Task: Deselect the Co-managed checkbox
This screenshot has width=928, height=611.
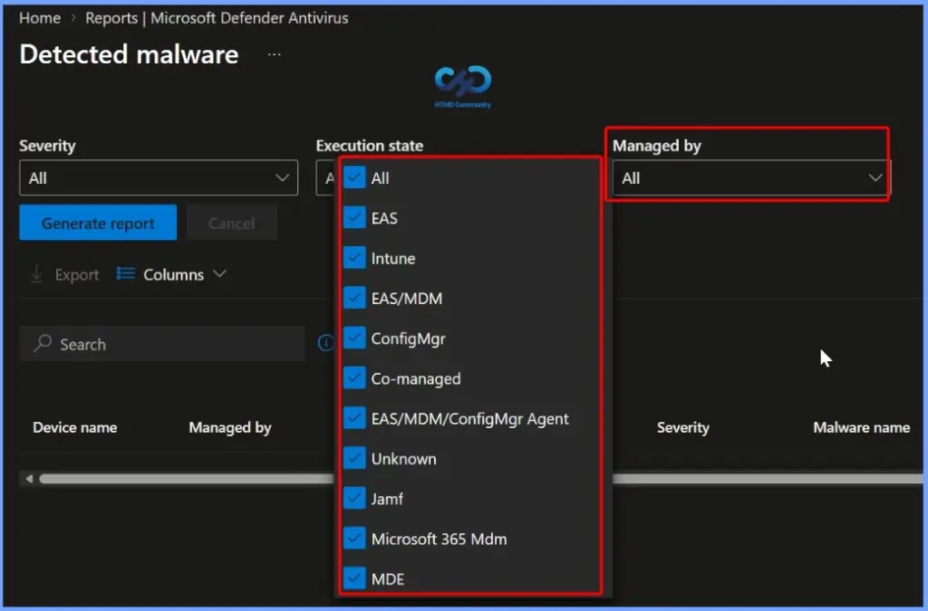Action: (x=354, y=378)
